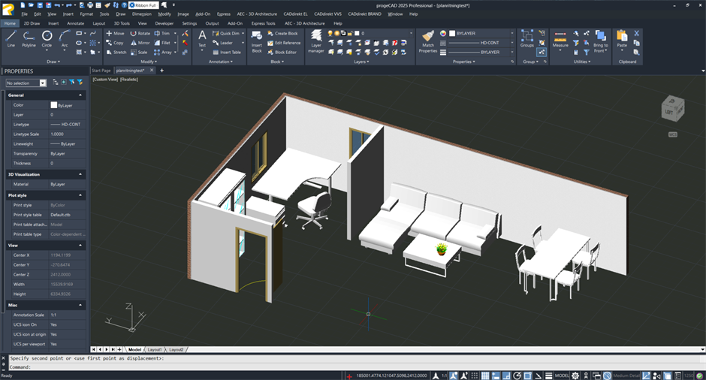Viewport: 706px width, 380px height.
Task: Open the Dimension menu
Action: [x=141, y=14]
